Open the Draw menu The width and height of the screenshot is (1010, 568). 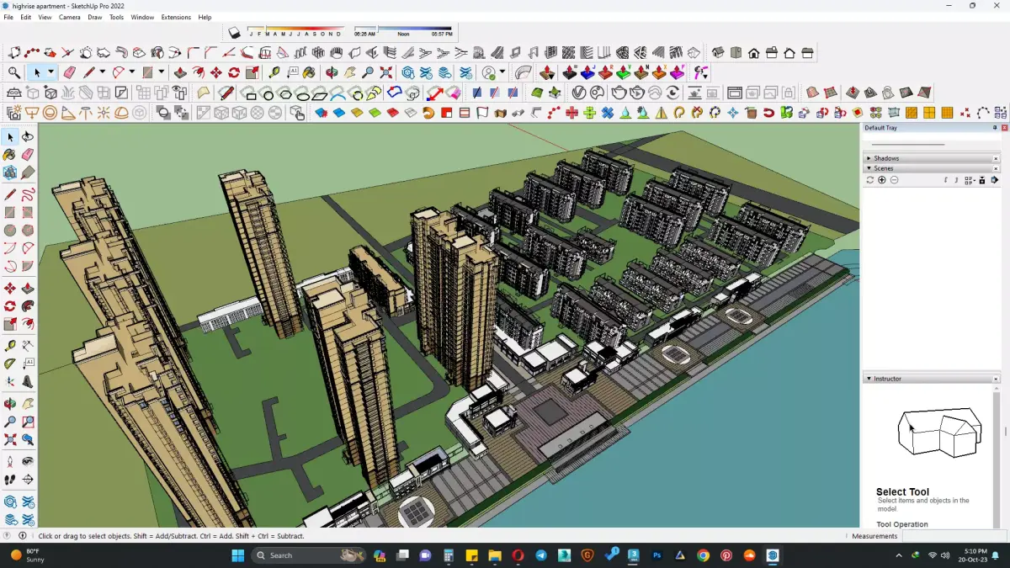tap(95, 17)
